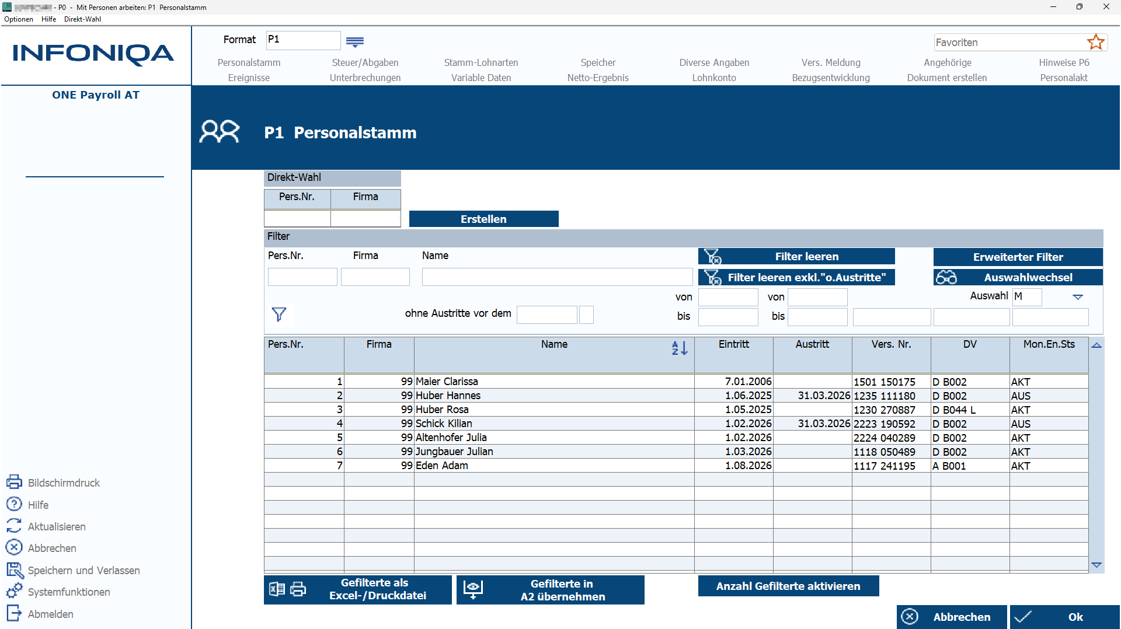Open the Erweiterter Filter button
1121x629 pixels.
tap(1018, 257)
